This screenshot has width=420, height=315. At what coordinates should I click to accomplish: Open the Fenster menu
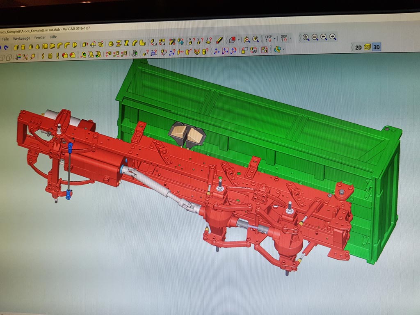click(40, 38)
